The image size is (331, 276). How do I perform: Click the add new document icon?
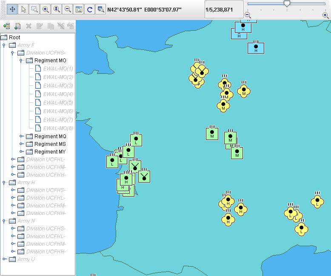coord(17,26)
